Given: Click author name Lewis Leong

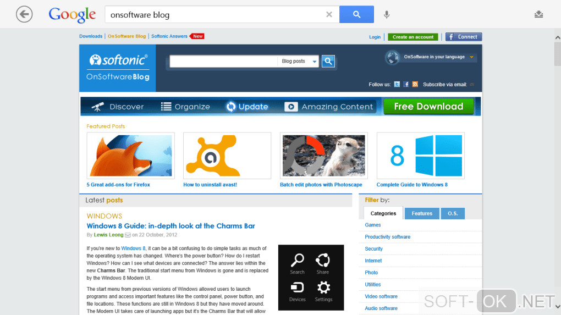Looking at the screenshot, I should point(108,235).
